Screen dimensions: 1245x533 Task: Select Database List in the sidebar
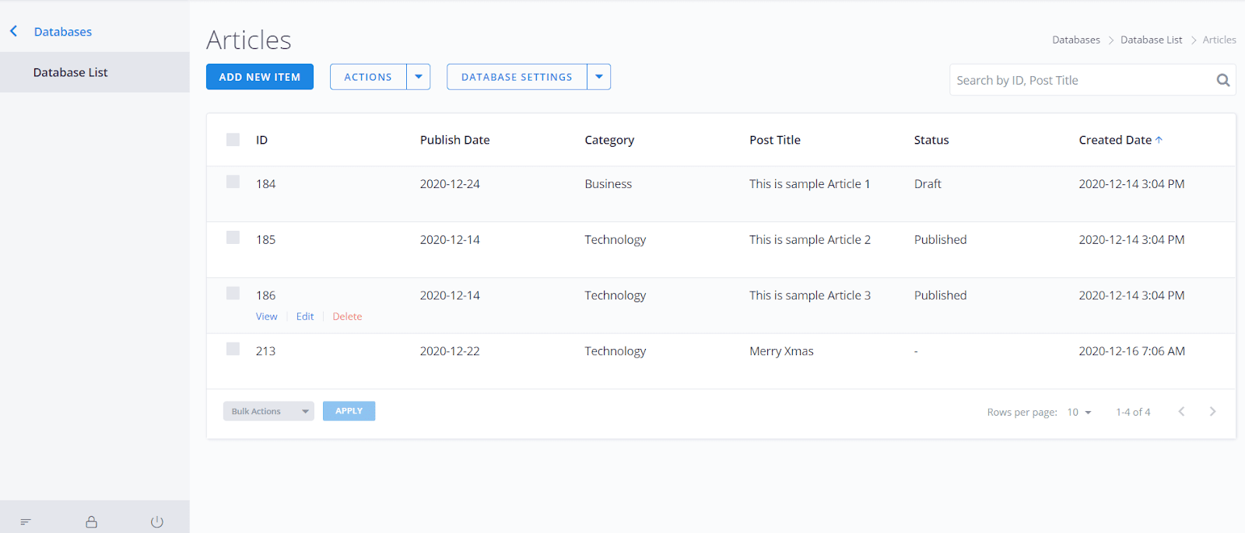click(x=71, y=72)
